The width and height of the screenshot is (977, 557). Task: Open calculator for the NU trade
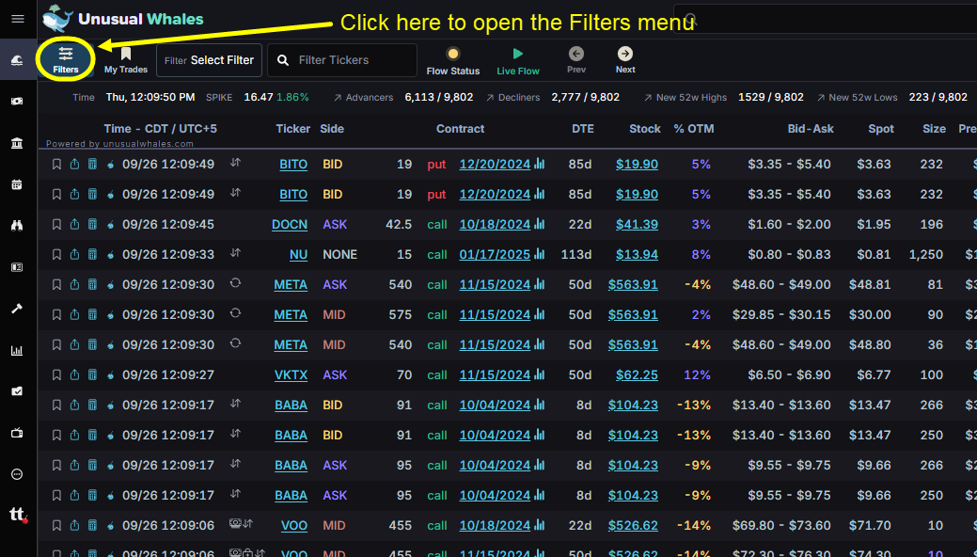[92, 254]
